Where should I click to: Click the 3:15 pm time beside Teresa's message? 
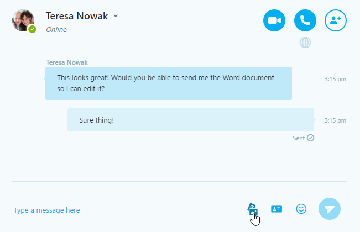[335, 79]
